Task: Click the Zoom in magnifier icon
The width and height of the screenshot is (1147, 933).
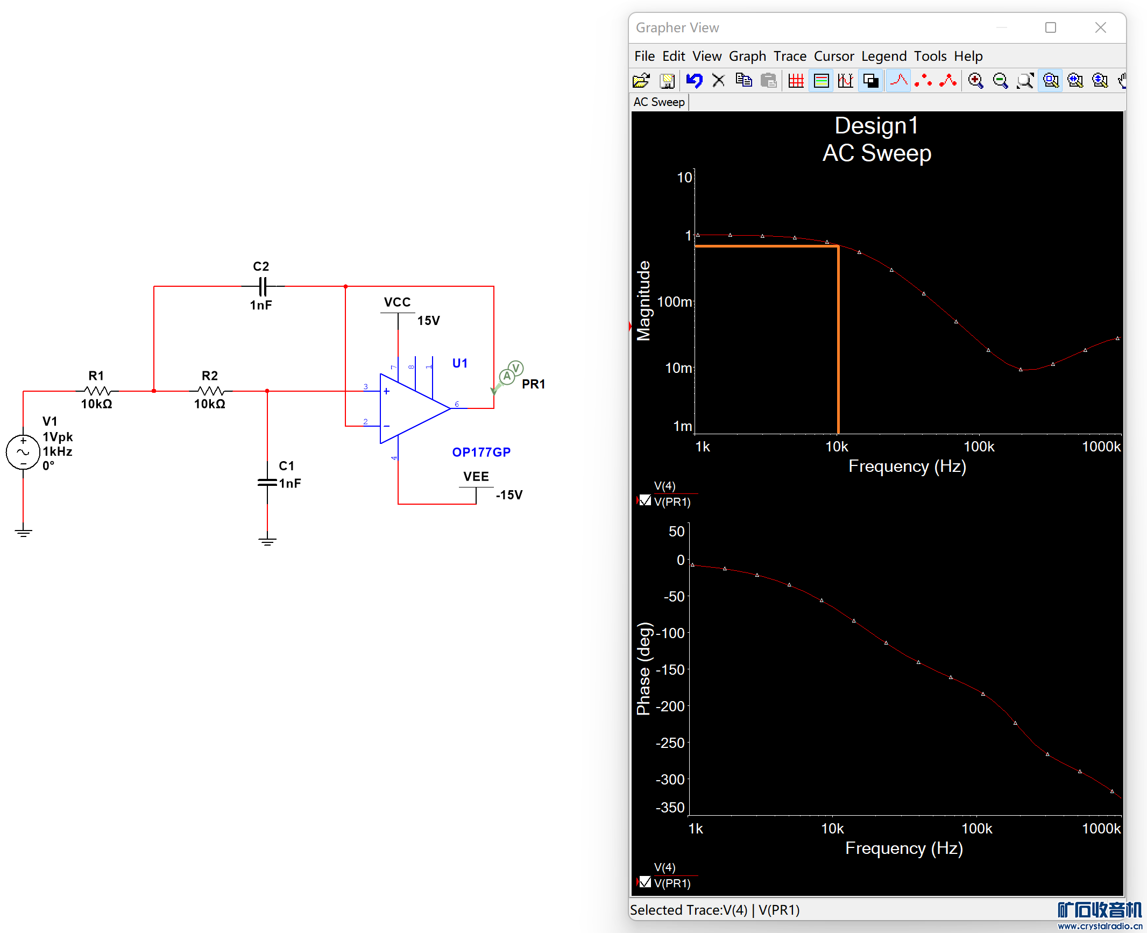Action: tap(975, 81)
